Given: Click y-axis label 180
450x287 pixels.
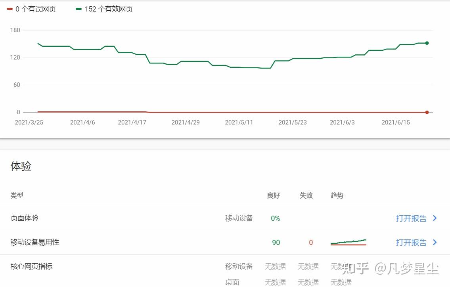Looking at the screenshot, I should pos(15,30).
